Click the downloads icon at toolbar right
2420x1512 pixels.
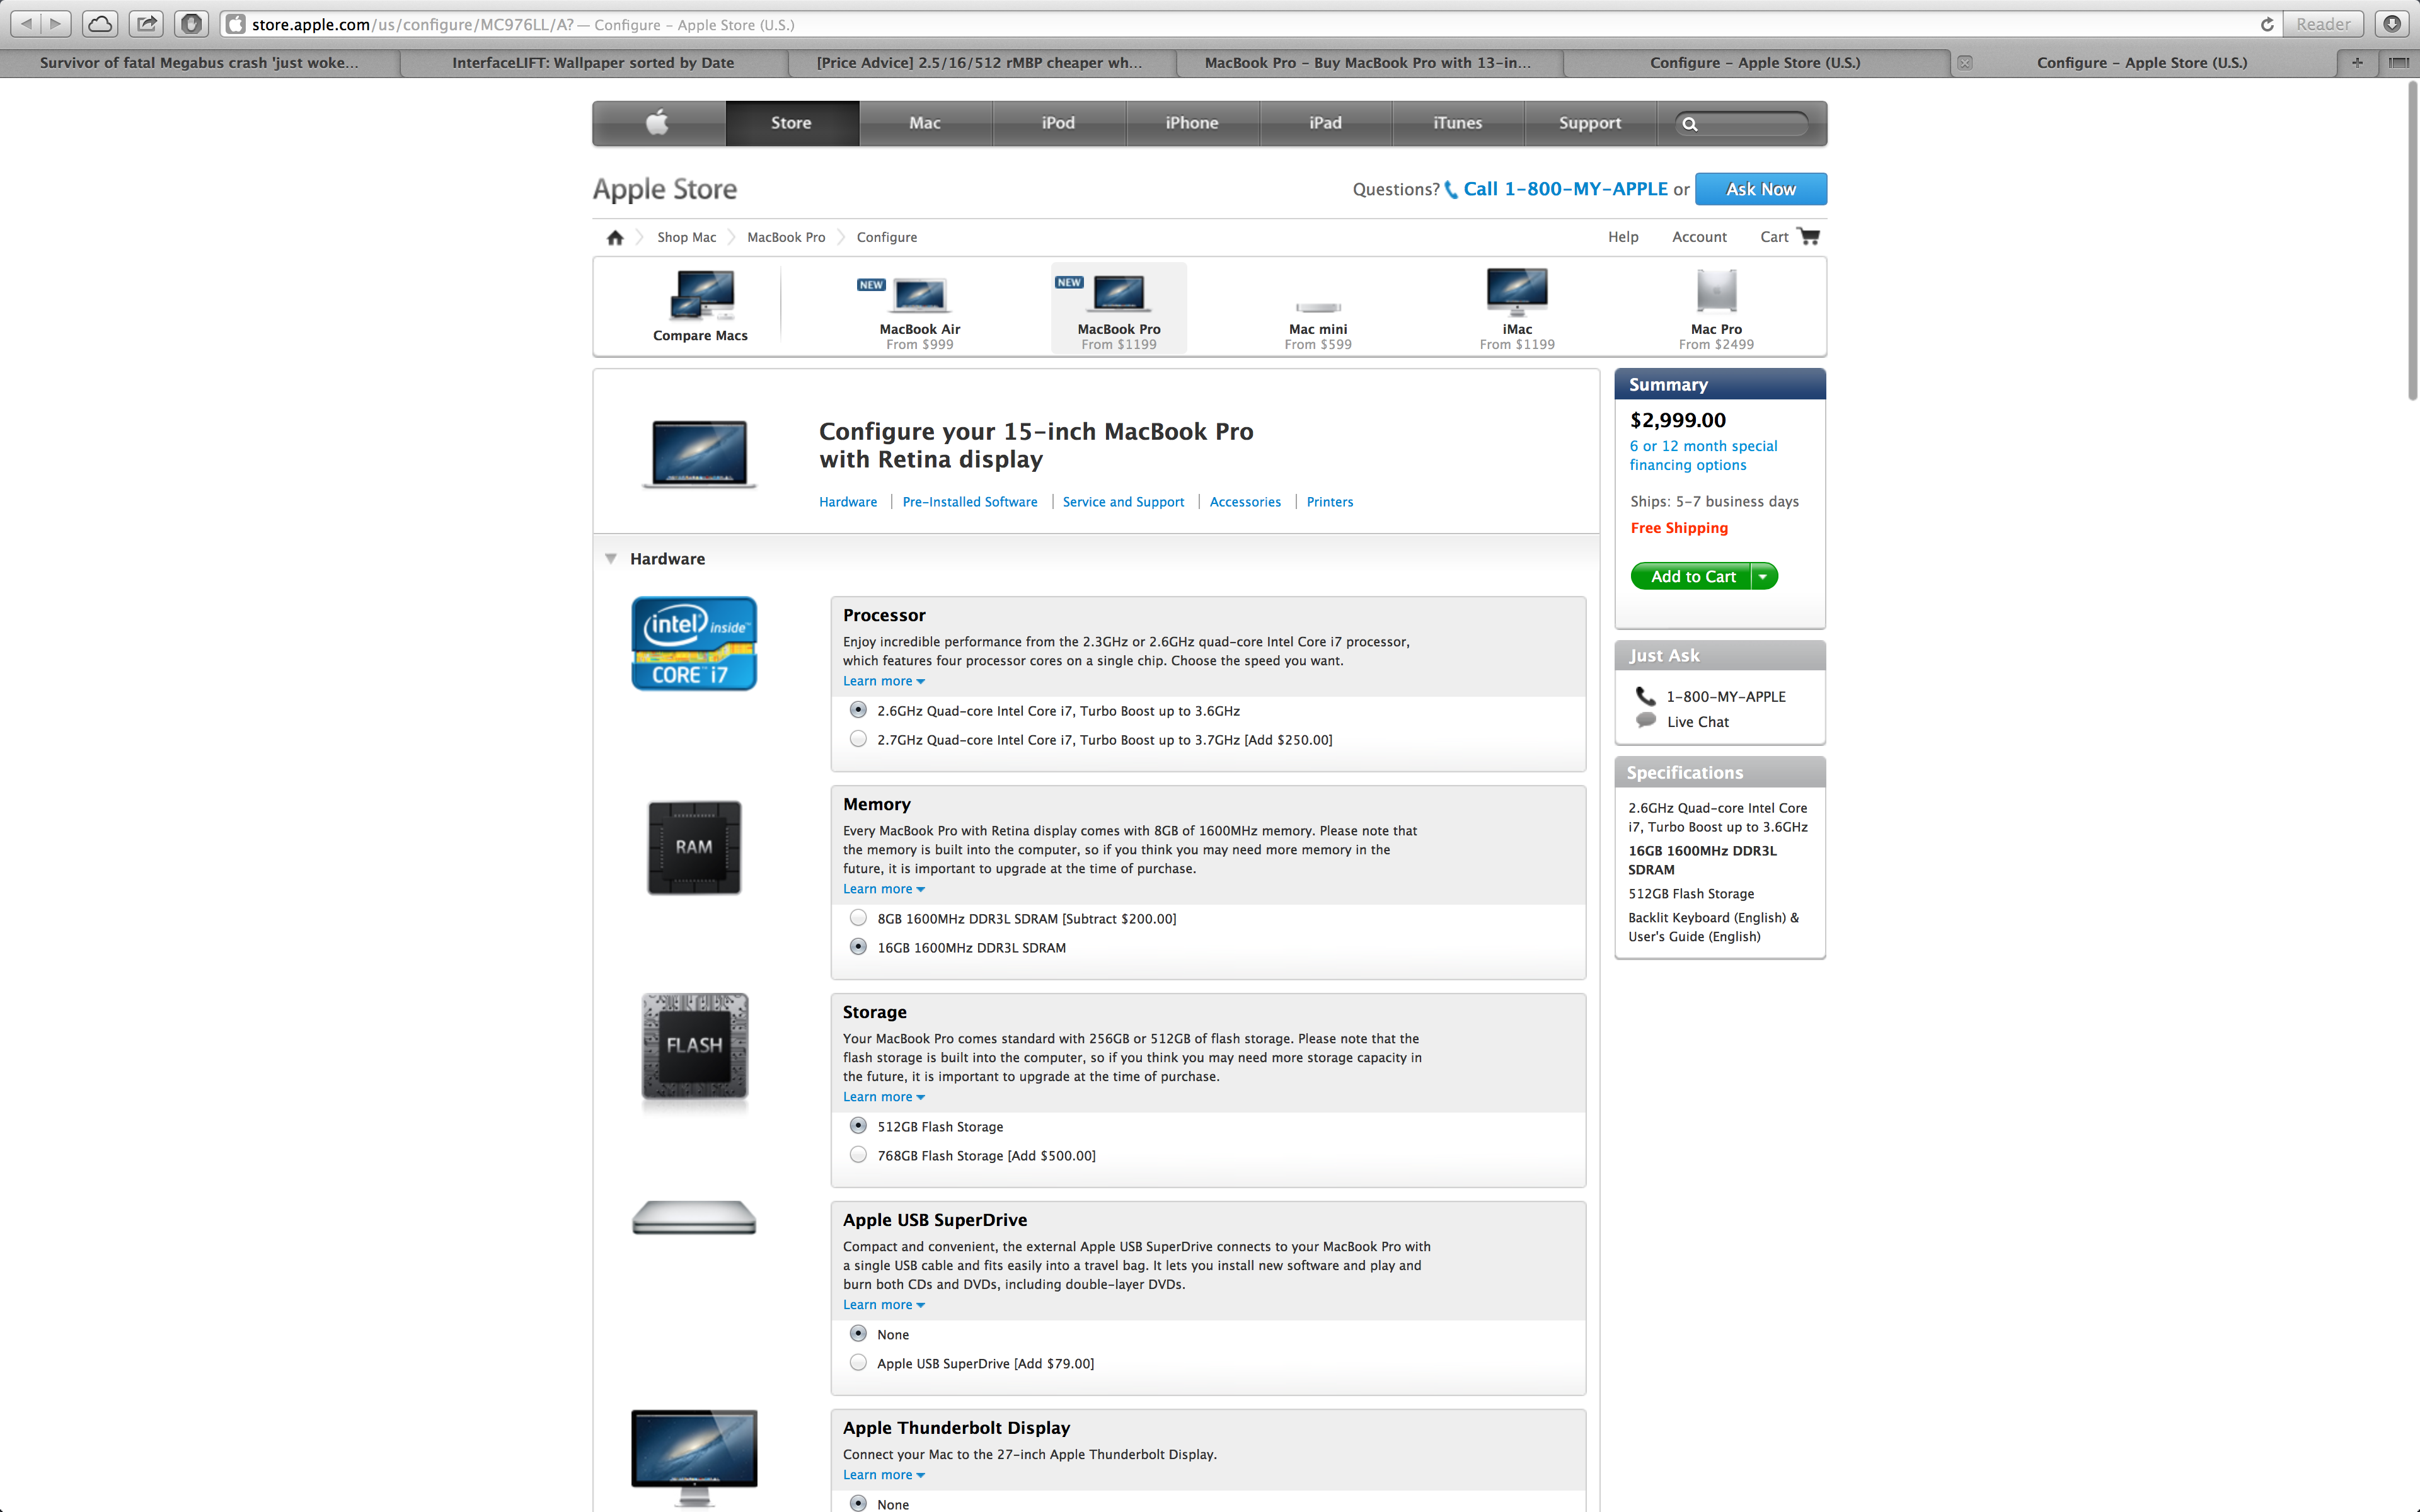[2391, 24]
